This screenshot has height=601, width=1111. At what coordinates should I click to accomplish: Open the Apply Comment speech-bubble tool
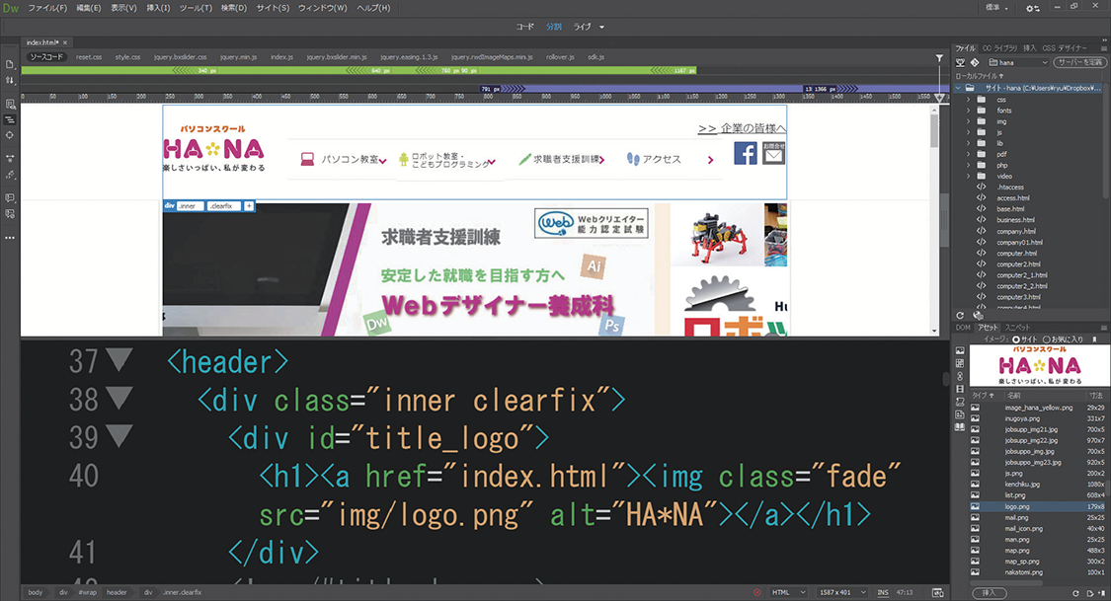coord(10,198)
